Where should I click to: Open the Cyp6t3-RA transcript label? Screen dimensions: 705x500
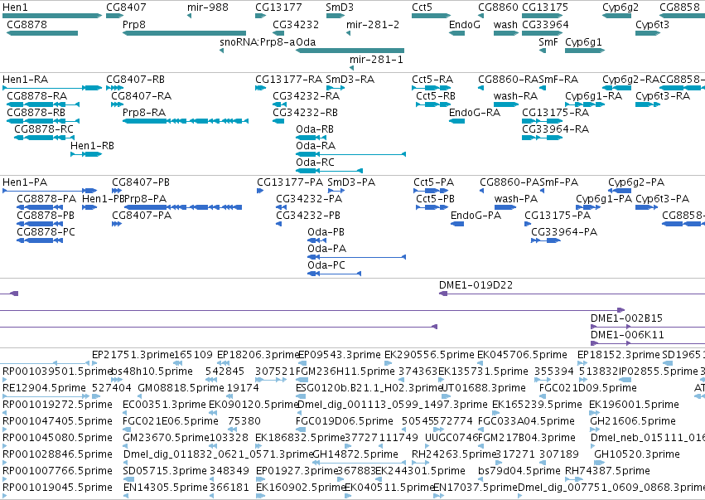click(663, 96)
